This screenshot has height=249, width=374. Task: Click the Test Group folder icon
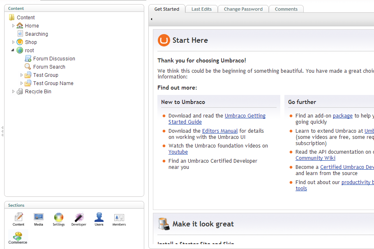point(28,75)
